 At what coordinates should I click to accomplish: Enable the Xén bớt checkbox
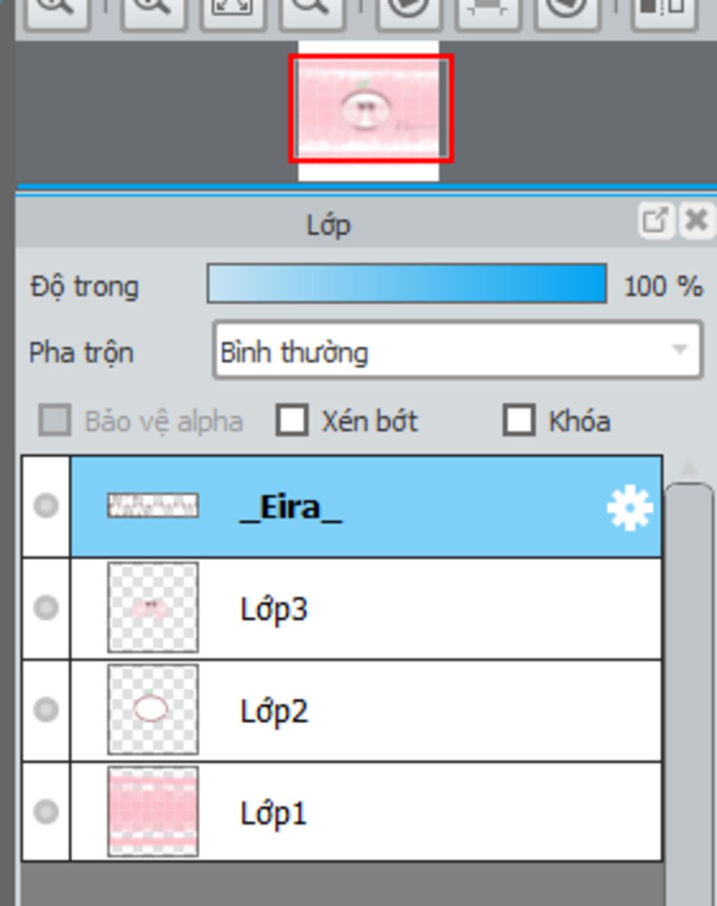(292, 420)
